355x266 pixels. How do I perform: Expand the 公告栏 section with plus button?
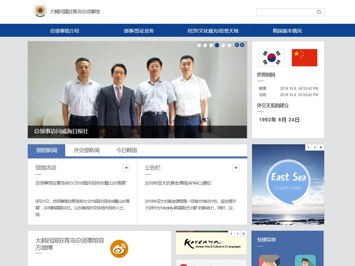tap(236, 167)
